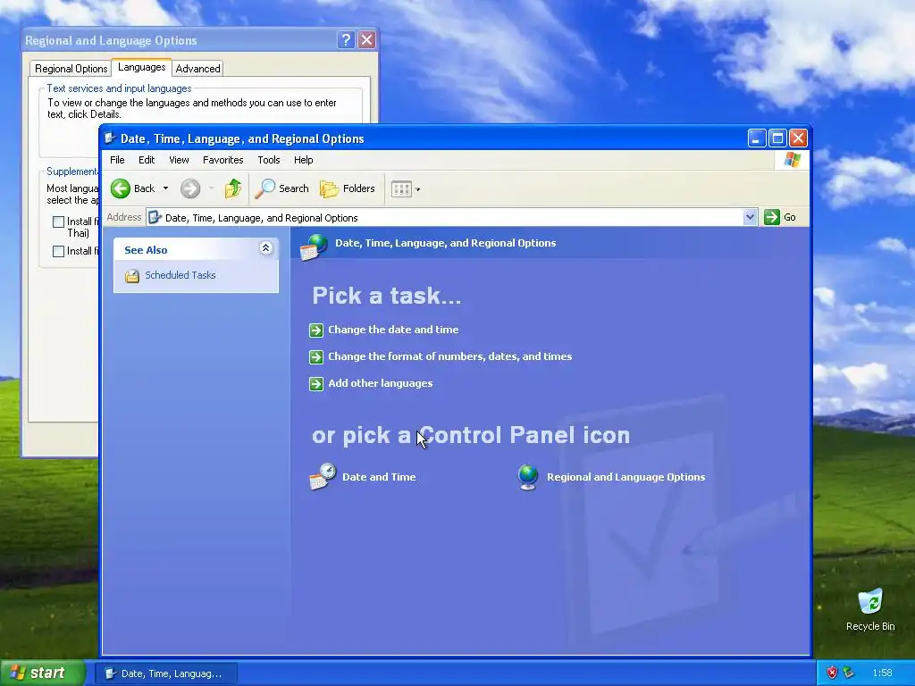The image size is (915, 686).
Task: Tick the second Install files checkbox in Regional dialog
Action: (58, 251)
